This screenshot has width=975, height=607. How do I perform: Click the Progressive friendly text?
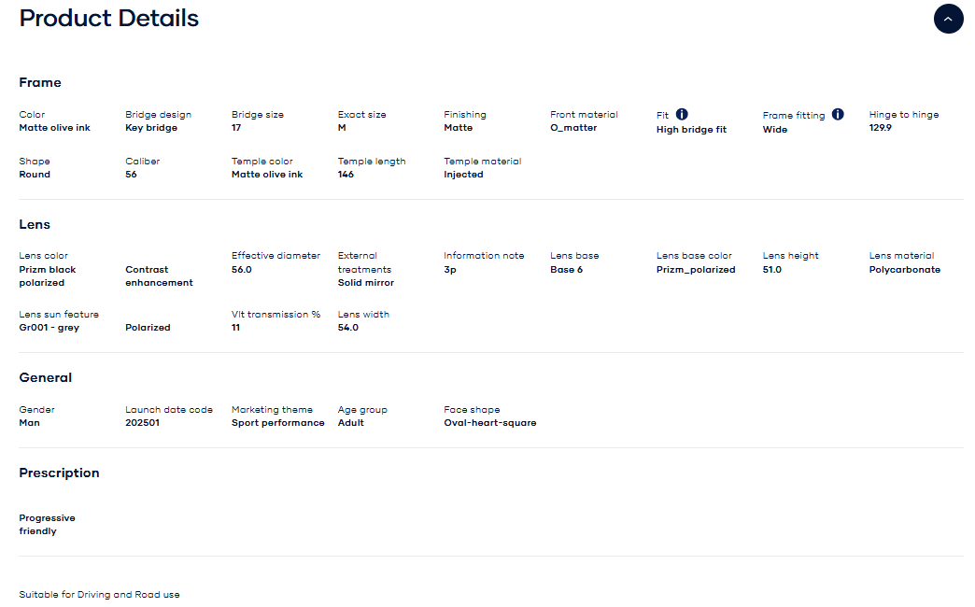click(x=47, y=525)
